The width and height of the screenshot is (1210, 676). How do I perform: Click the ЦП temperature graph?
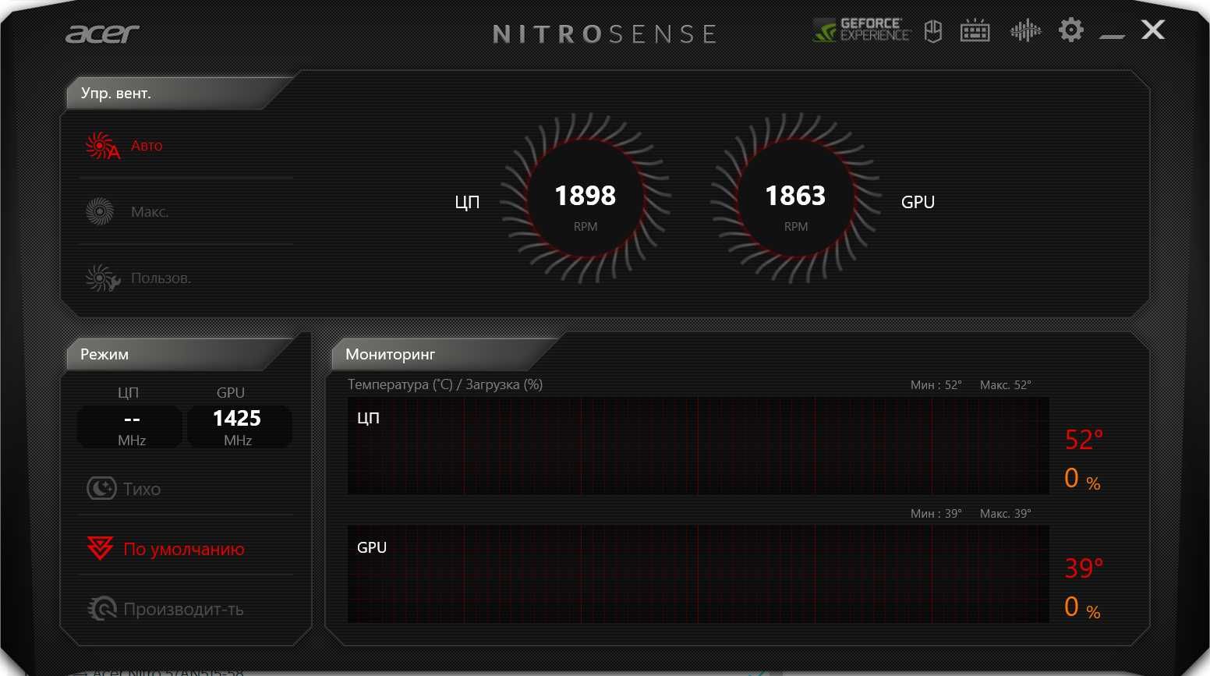click(x=698, y=445)
